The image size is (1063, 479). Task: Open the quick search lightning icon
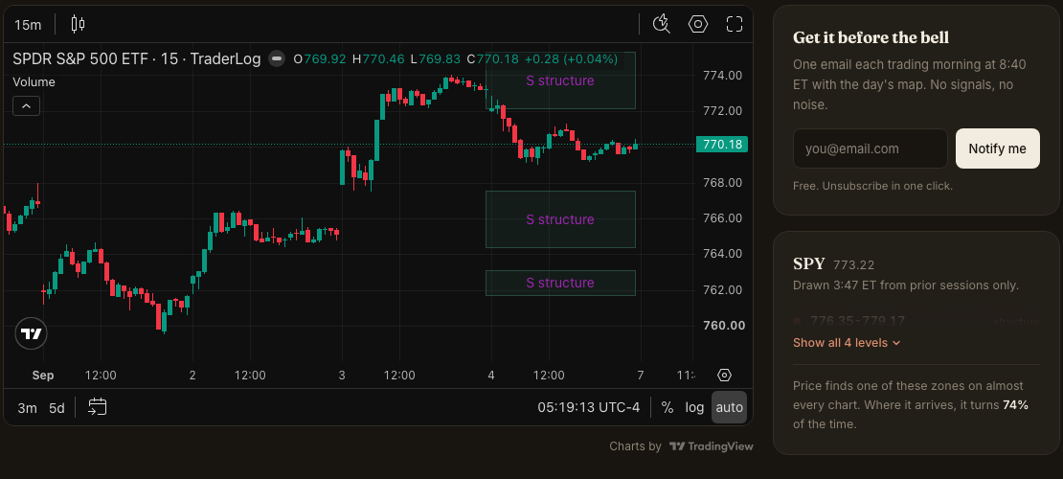click(x=661, y=24)
